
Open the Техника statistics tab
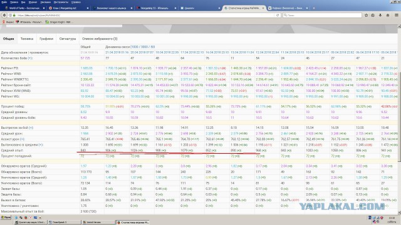click(27, 39)
